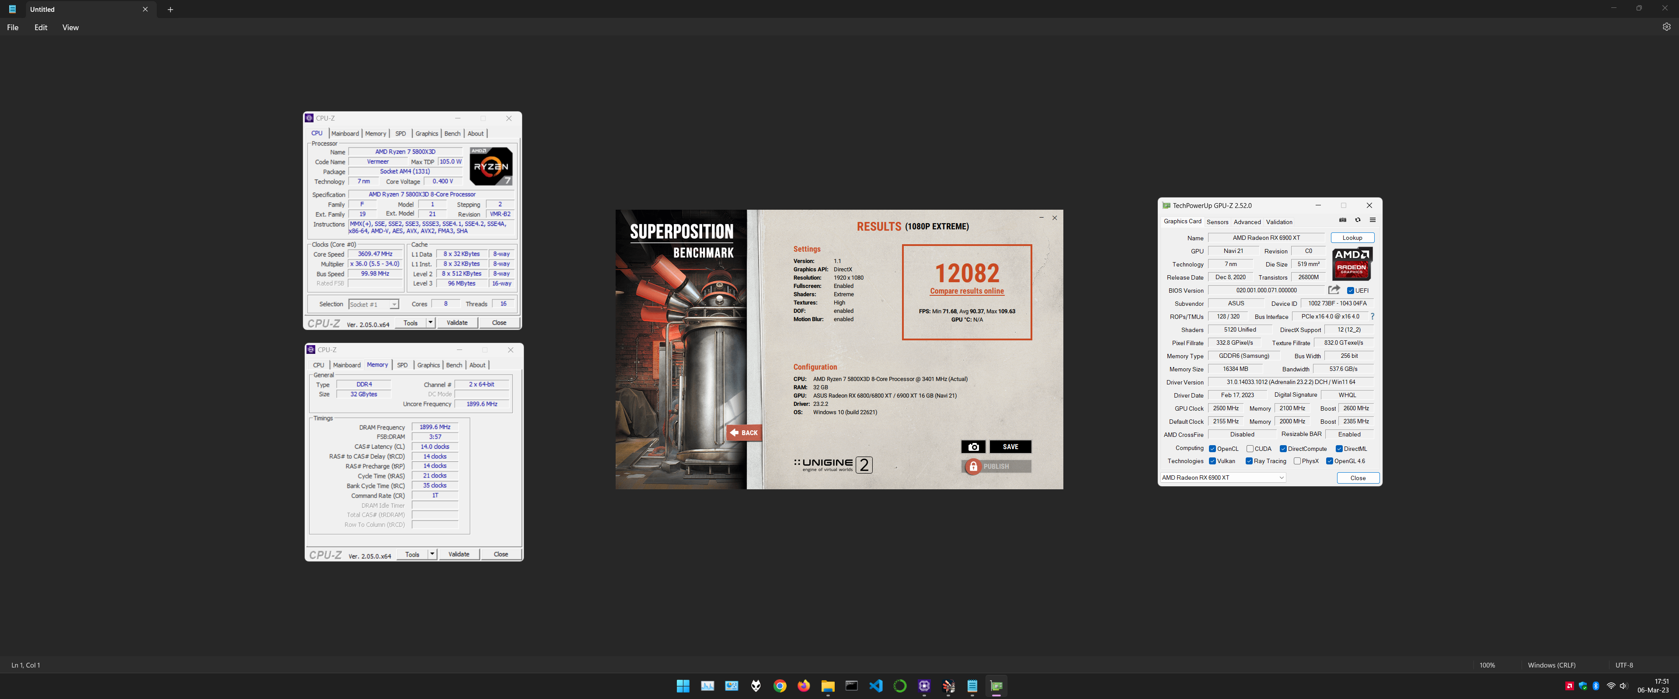Viewport: 1679px width, 699px height.
Task: Click the GPU-Z refresh icon
Action: click(1358, 220)
